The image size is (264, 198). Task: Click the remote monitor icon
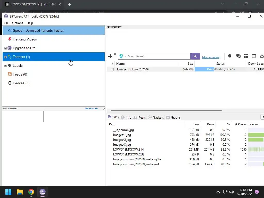pos(254,56)
